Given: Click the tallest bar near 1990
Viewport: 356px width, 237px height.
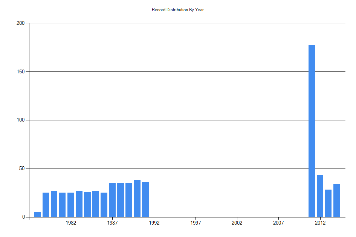Looking at the screenshot, I should 137,199.
